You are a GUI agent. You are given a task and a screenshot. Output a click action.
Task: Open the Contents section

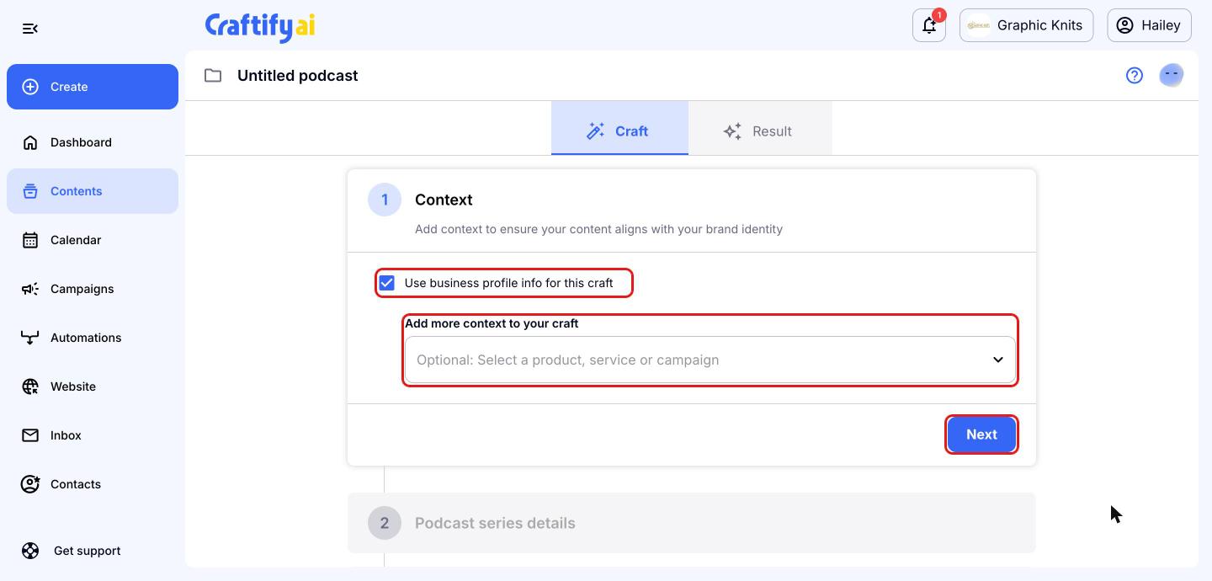(x=93, y=191)
